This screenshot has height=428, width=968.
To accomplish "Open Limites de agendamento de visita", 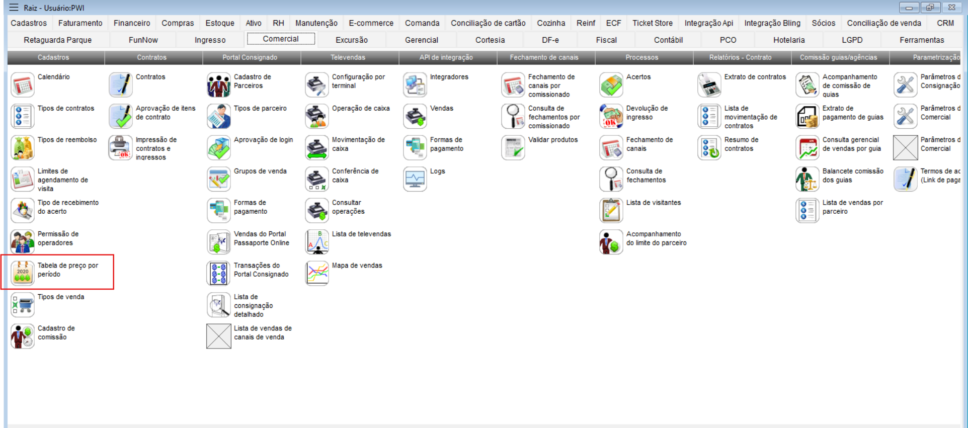I will (x=23, y=179).
